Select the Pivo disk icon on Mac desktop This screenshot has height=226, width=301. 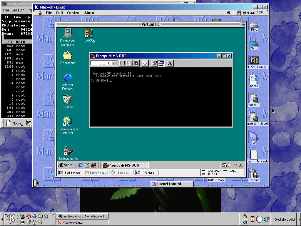coord(254,27)
